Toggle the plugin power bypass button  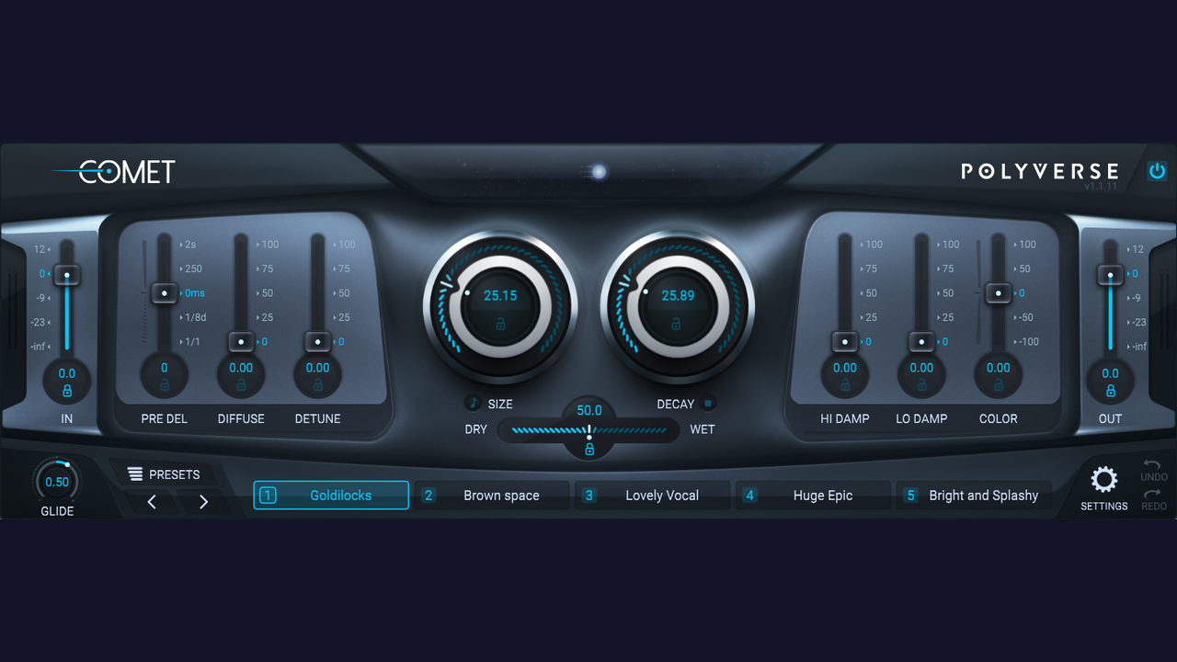tap(1157, 171)
